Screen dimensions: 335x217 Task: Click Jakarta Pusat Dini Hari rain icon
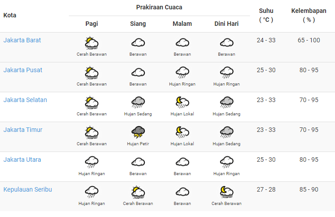(x=226, y=73)
